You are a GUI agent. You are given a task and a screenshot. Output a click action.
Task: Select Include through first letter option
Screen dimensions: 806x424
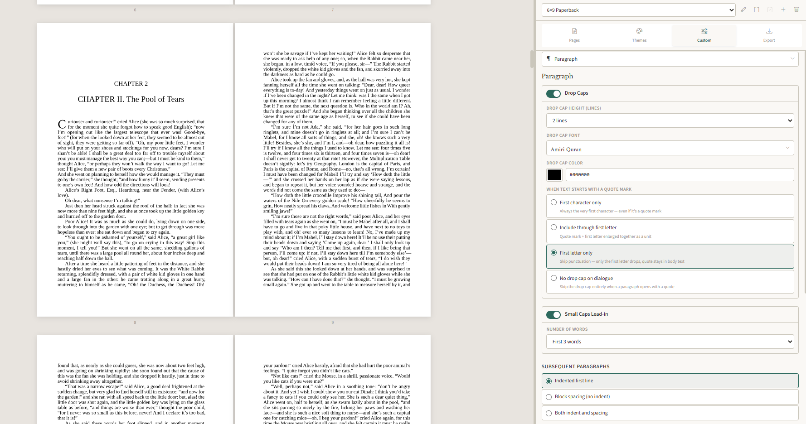pyautogui.click(x=670, y=231)
